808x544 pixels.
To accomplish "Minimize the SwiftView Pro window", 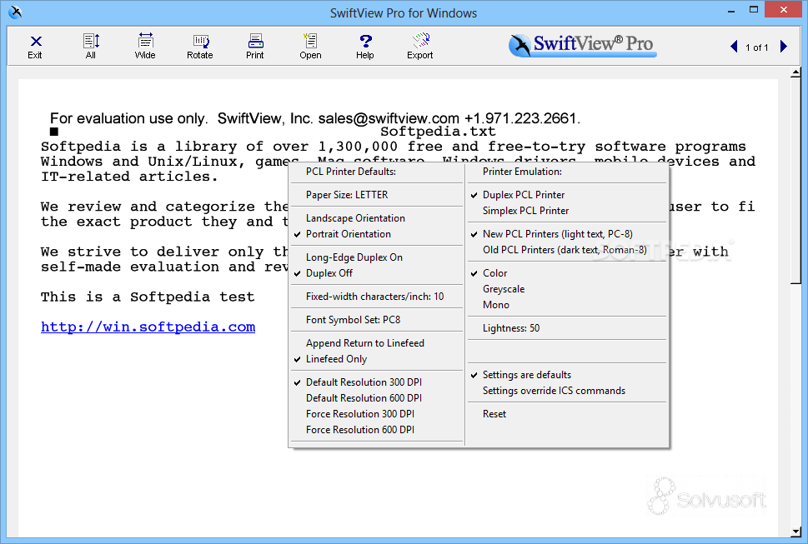I will tap(730, 10).
